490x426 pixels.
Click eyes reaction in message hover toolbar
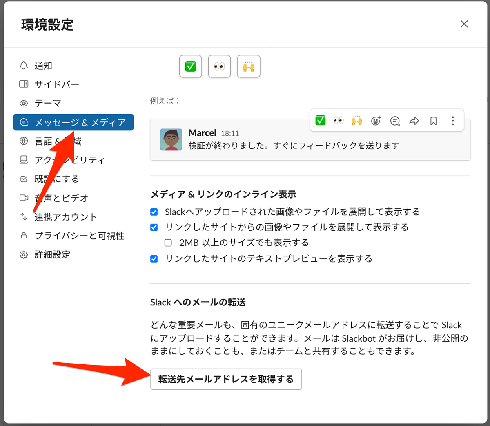click(x=339, y=120)
